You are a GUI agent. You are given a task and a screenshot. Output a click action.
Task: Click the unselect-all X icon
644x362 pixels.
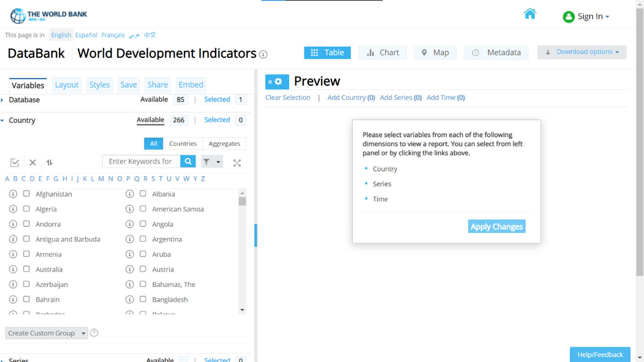32,163
